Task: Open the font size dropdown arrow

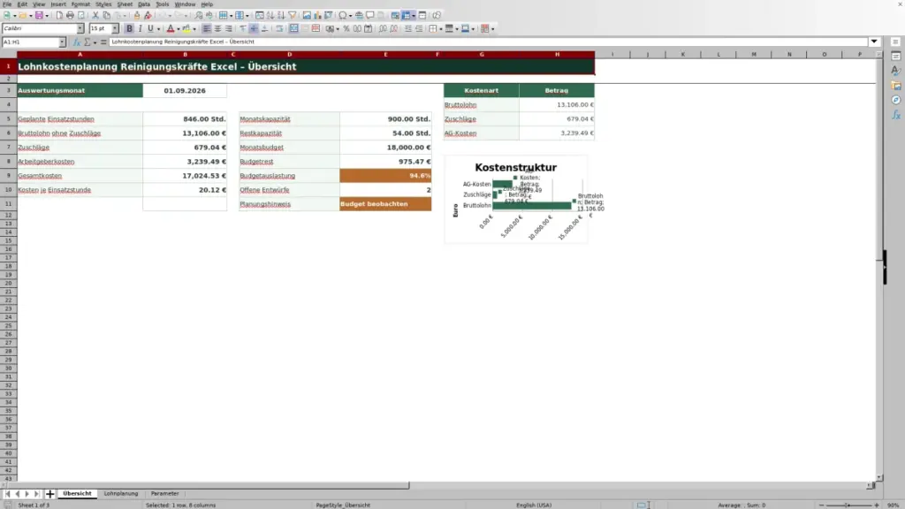Action: [x=115, y=28]
